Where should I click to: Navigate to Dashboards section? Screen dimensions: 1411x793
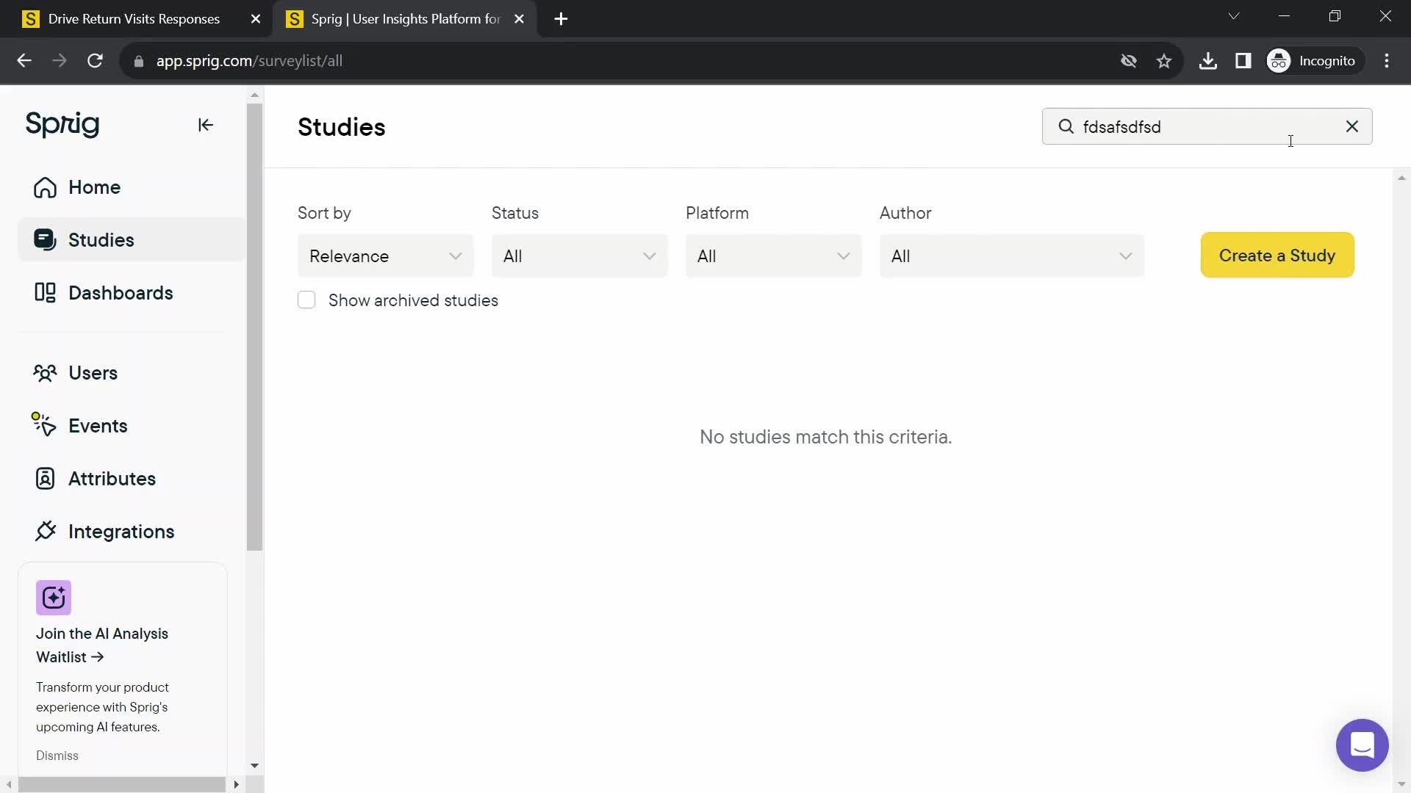tap(121, 292)
